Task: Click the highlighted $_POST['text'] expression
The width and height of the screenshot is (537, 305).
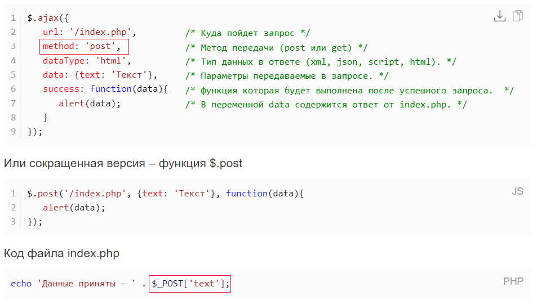Action: [x=190, y=284]
